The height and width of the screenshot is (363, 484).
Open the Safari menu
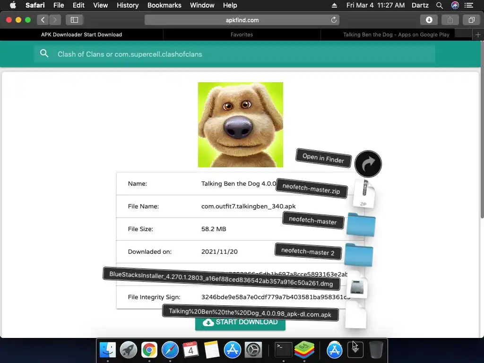(35, 5)
